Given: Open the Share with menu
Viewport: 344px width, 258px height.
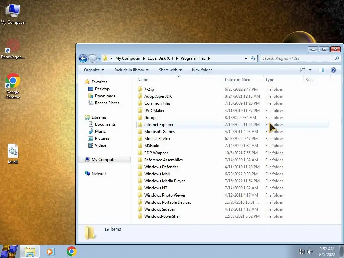Looking at the screenshot, I should point(170,70).
